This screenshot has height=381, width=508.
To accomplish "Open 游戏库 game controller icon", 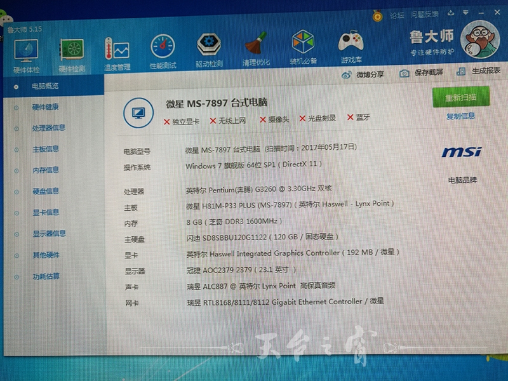I will (x=351, y=46).
